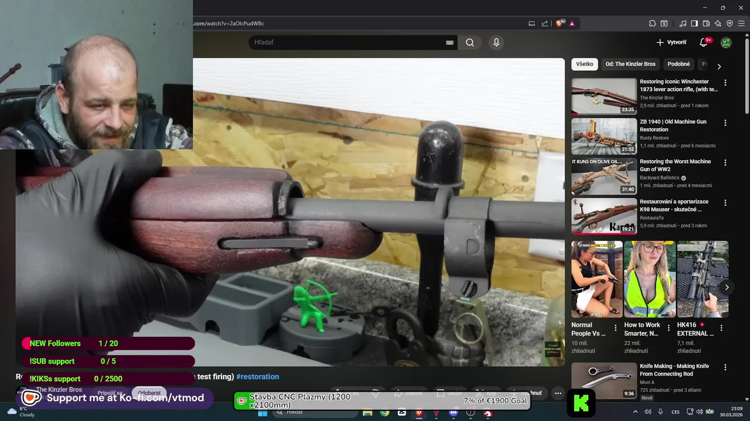The image size is (750, 421).
Task: Click the install/cast icon in the address bar
Action: 532,23
